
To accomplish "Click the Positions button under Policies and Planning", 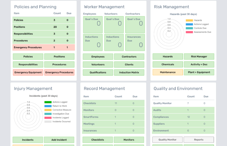I will (59, 57).
